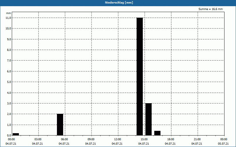The height and width of the screenshot is (147, 236).
Task: Click the 03:00 time axis label
Action: (38, 139)
